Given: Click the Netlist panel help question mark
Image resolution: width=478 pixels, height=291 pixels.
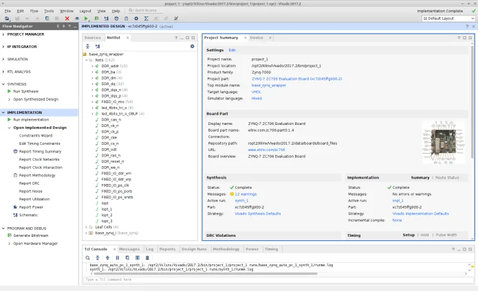Looking at the screenshot, I should [176, 38].
